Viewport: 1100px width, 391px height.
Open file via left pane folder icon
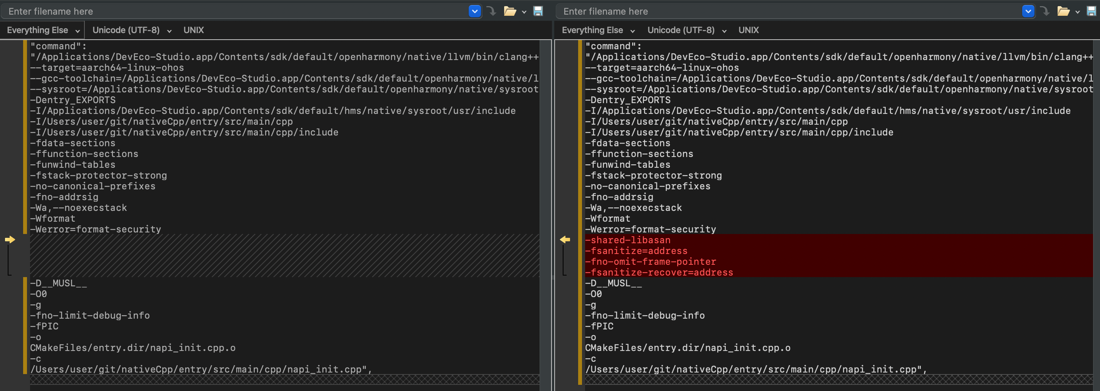pyautogui.click(x=510, y=11)
